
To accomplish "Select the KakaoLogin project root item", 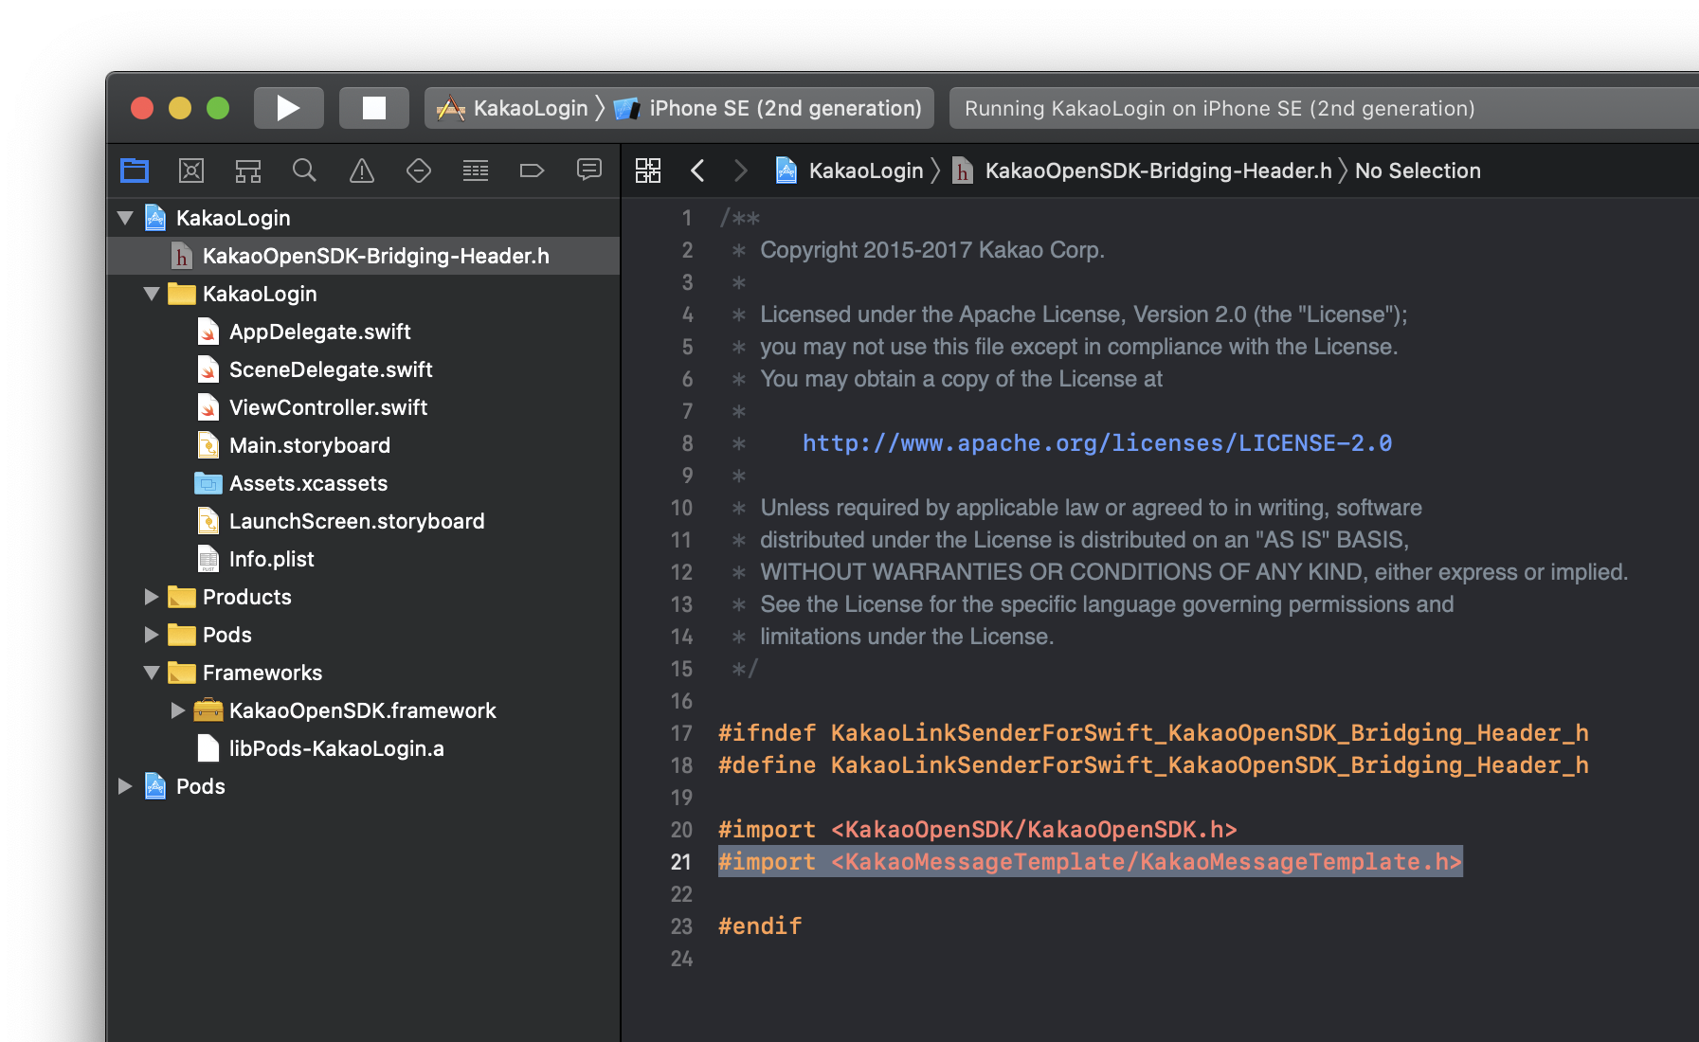I will [364, 218].
